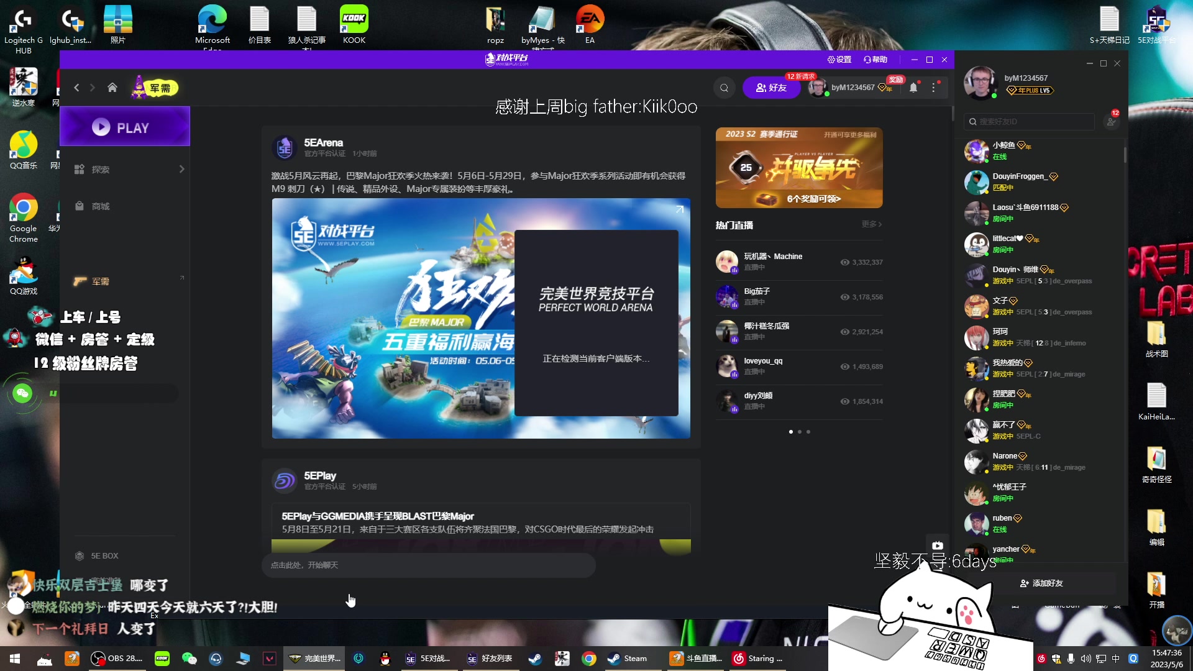Open Windows Start menu
The image size is (1193, 671).
coord(15,659)
